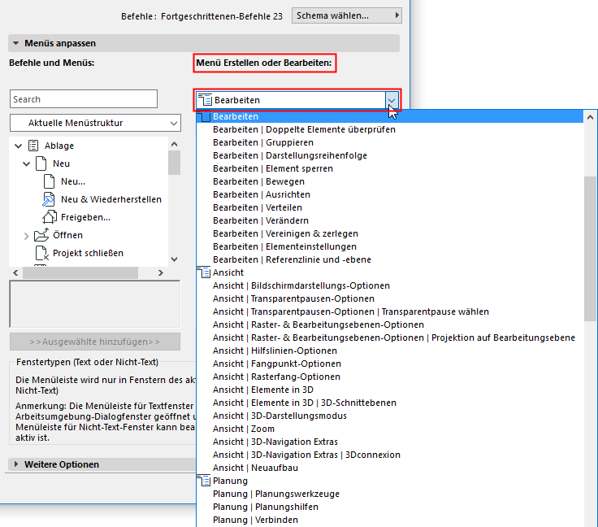Expand the Öffnen tree node

[x=26, y=236]
